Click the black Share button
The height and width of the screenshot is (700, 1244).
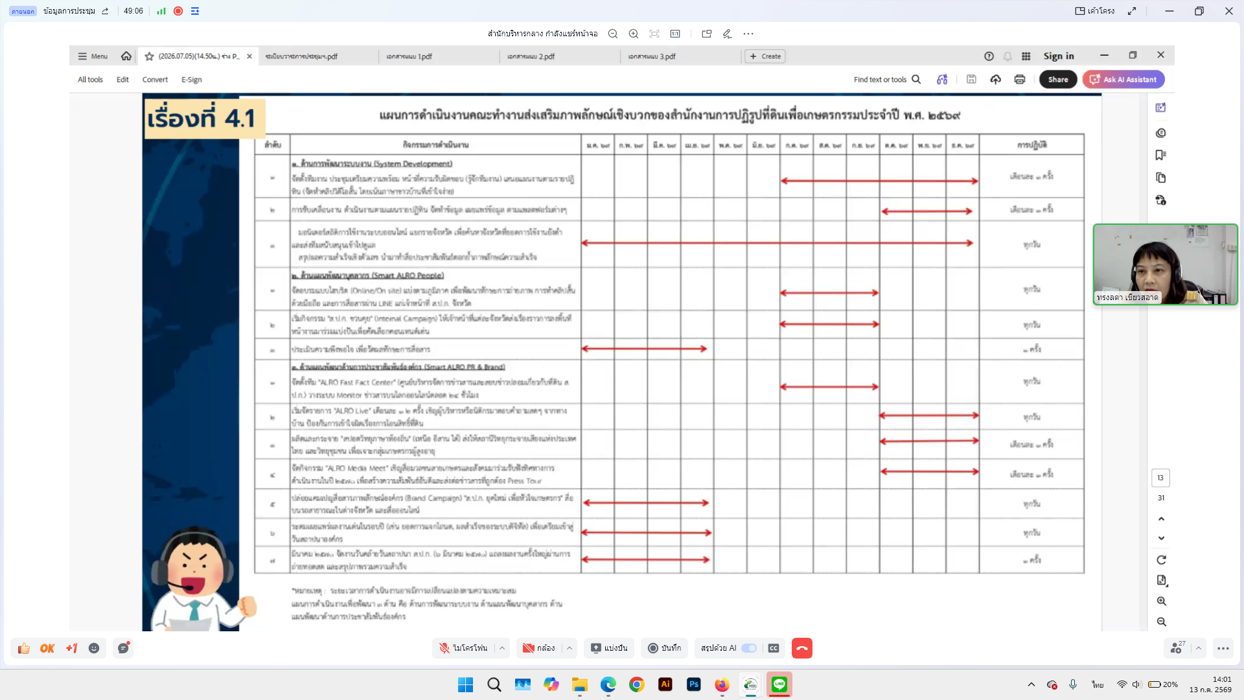[1058, 79]
